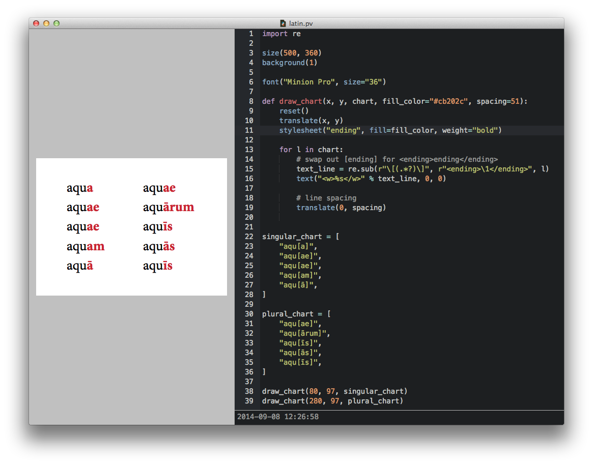The height and width of the screenshot is (465, 593).
Task: Click the def draw_chart definition line
Action: tap(394, 101)
